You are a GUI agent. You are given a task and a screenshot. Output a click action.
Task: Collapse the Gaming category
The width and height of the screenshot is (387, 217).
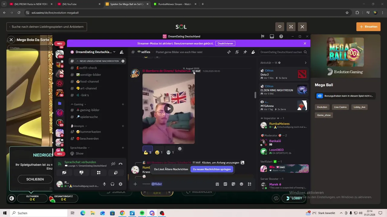(78, 104)
